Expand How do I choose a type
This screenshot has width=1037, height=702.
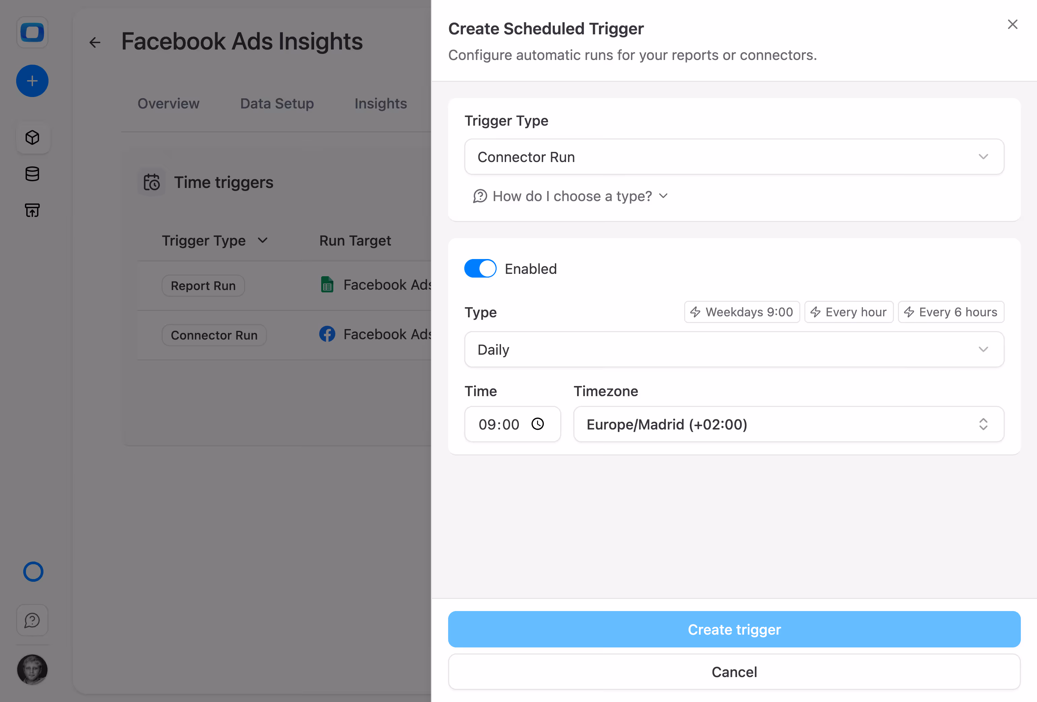click(571, 196)
